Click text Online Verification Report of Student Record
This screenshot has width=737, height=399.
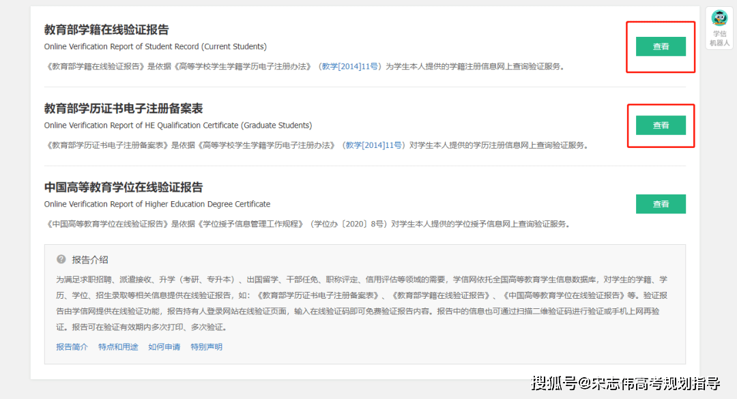(x=121, y=46)
